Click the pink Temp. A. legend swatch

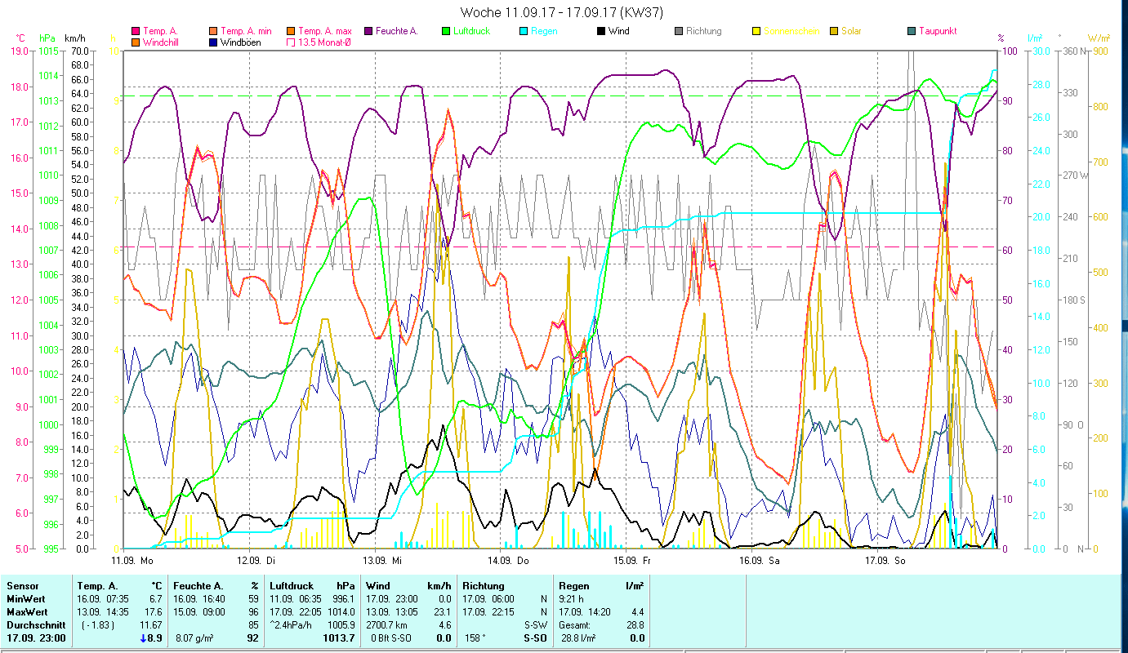[136, 31]
